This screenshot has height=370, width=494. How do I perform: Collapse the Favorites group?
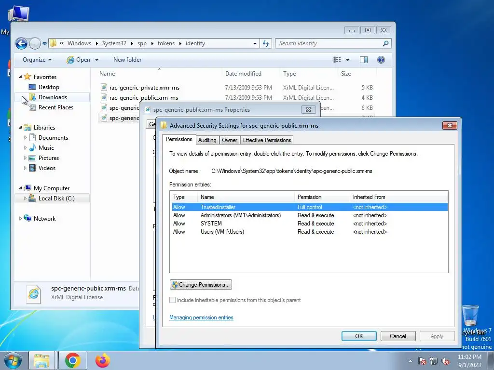20,77
